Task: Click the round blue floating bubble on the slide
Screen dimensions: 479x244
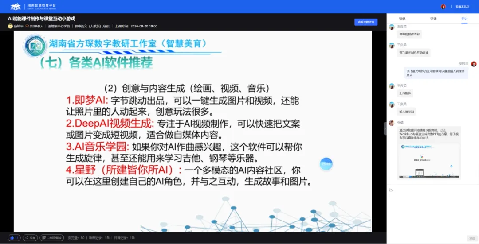Action: click(326, 164)
